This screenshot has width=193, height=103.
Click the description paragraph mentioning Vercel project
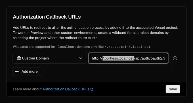click(95, 33)
